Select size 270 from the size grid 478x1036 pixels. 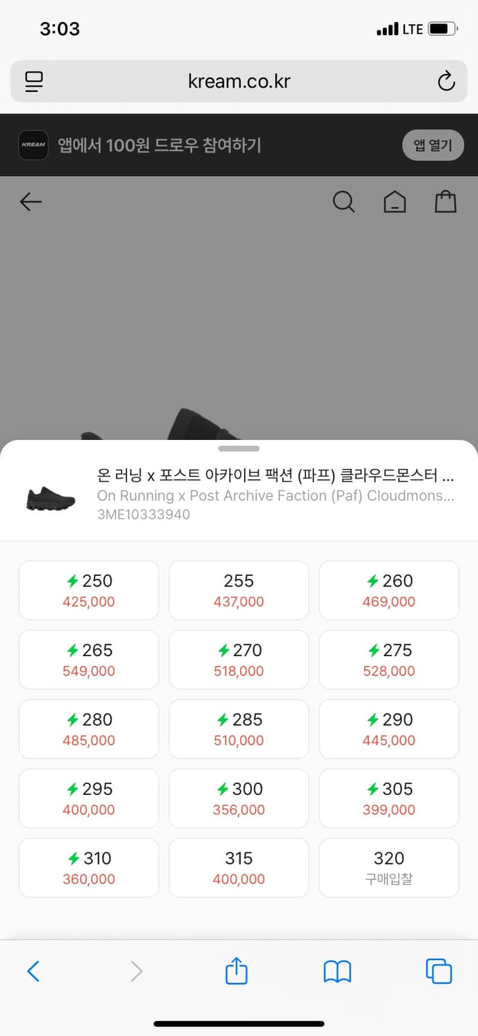coord(239,660)
